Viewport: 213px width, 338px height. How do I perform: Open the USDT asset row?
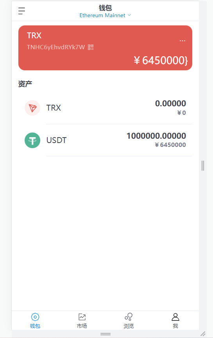pos(105,140)
